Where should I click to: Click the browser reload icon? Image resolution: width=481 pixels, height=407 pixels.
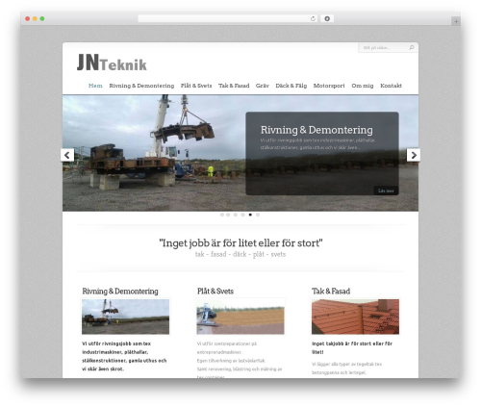click(313, 18)
